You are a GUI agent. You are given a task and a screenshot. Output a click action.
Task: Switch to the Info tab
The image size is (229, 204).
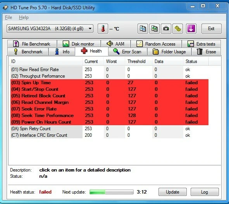click(x=62, y=52)
